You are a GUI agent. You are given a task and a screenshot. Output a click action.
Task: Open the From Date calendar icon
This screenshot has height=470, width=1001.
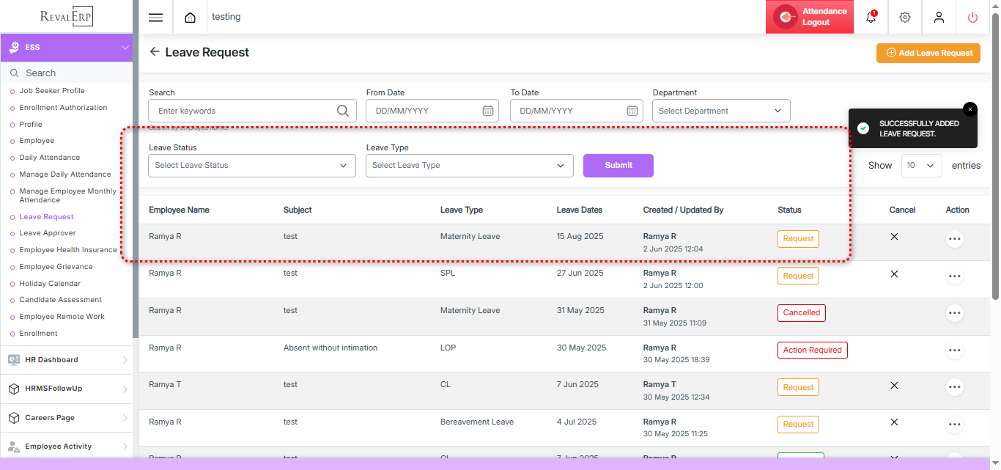point(488,111)
